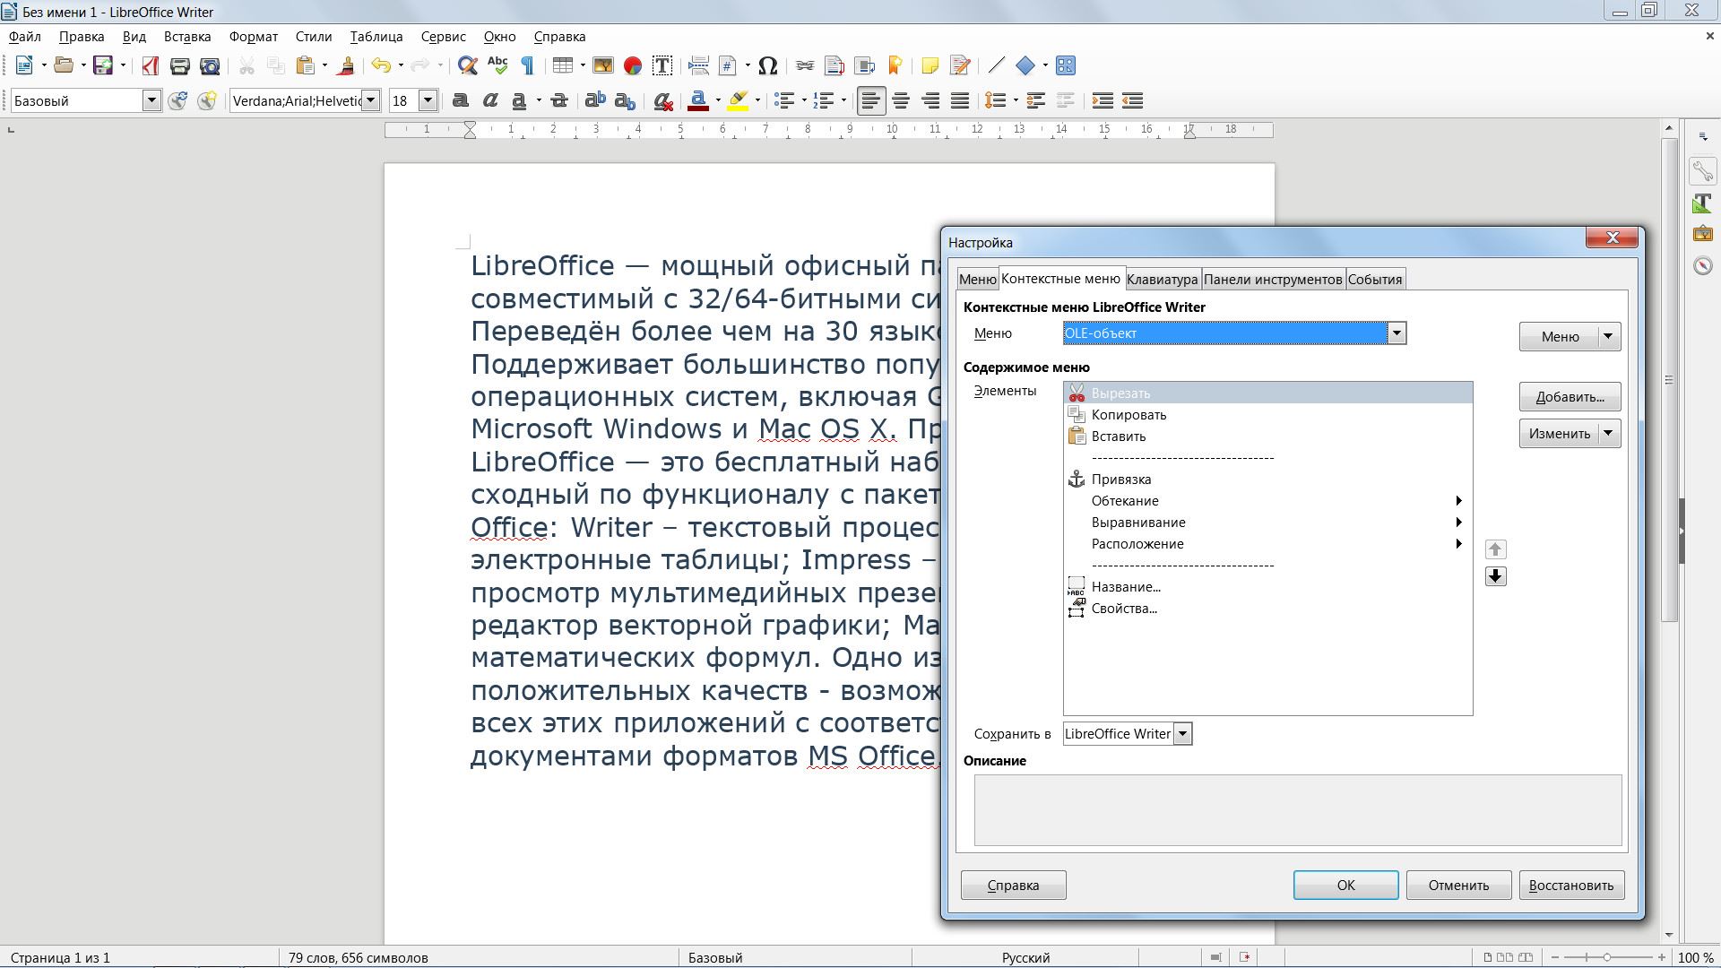Move selected item down with arrow button
Screen dimensions: 1721x968
(x=1495, y=576)
